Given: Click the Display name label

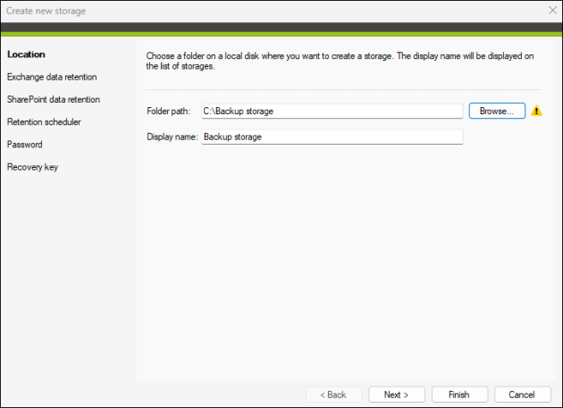Looking at the screenshot, I should tap(172, 137).
